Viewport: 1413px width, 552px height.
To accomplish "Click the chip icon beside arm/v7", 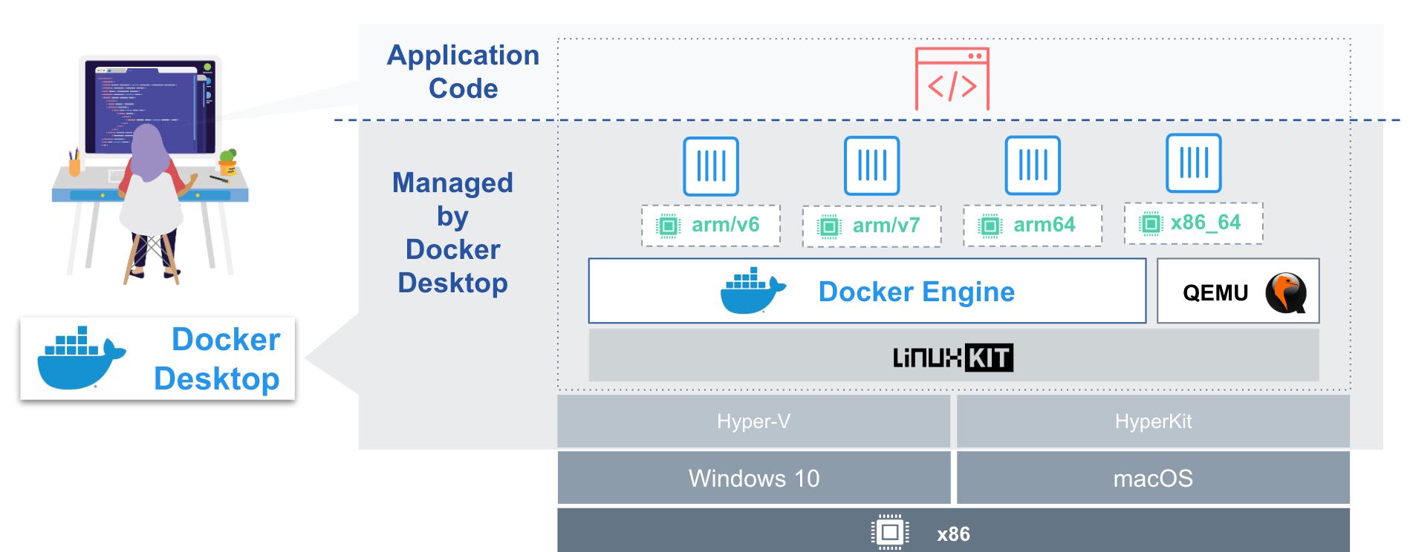I will [x=828, y=226].
